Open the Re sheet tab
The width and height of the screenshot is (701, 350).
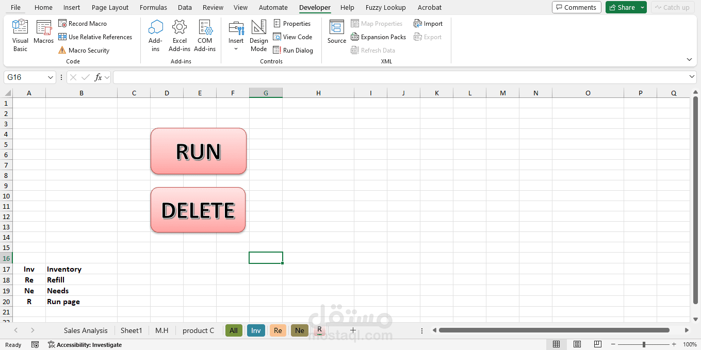point(278,330)
